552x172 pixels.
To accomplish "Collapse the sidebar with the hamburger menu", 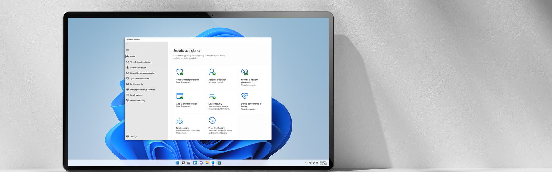I will 128,50.
